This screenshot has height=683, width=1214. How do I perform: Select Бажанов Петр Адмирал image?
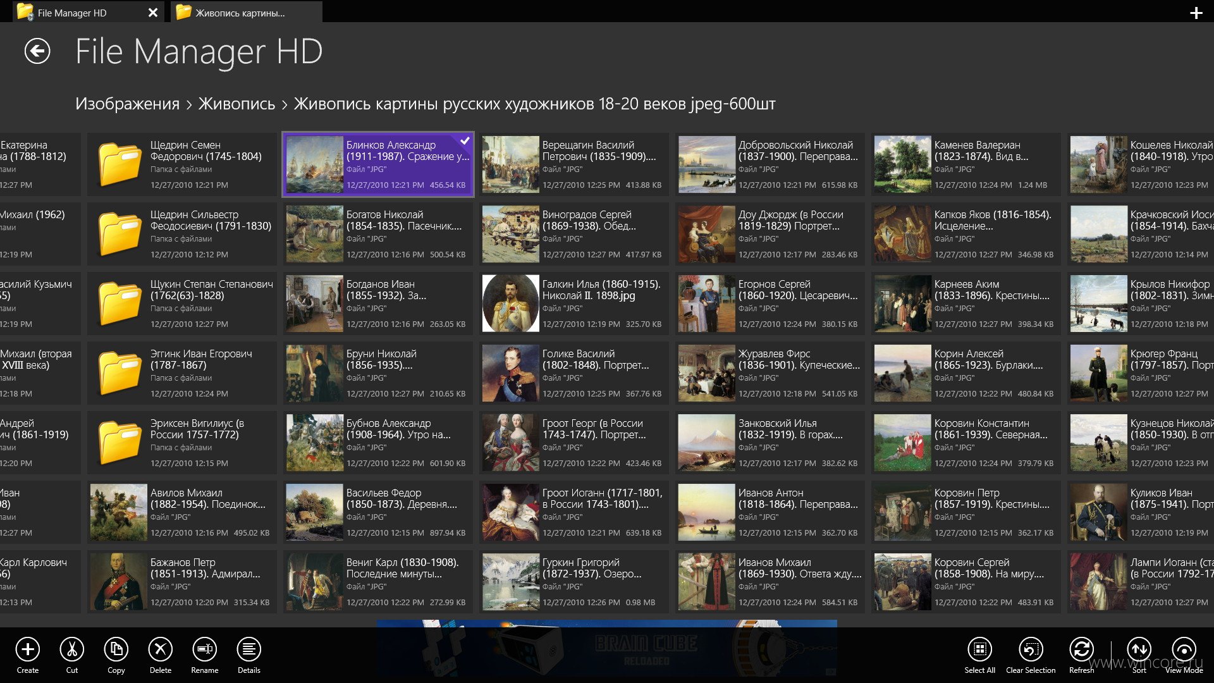pos(182,582)
